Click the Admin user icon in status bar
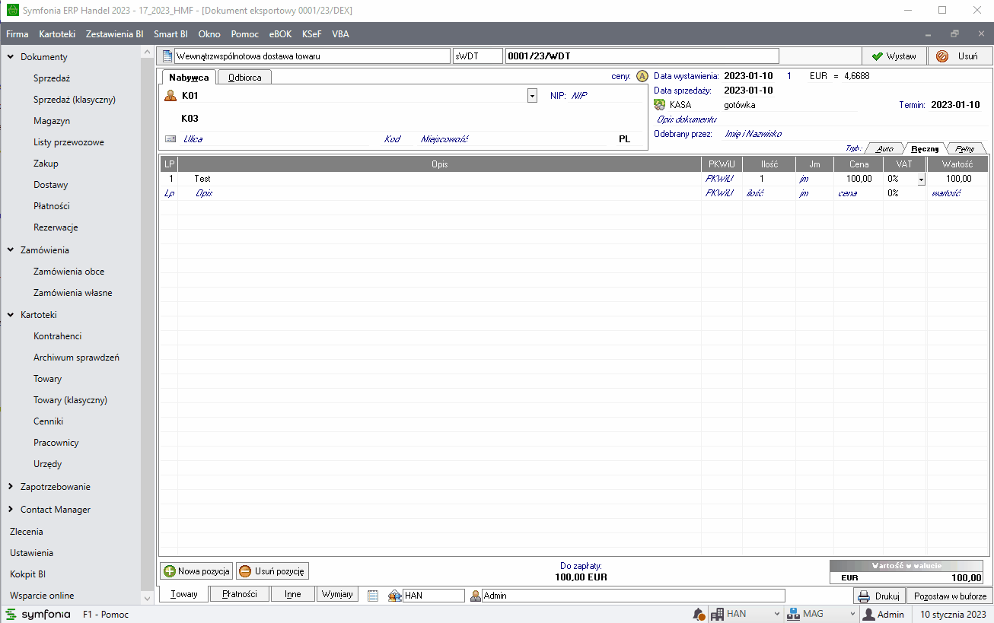 [x=868, y=614]
